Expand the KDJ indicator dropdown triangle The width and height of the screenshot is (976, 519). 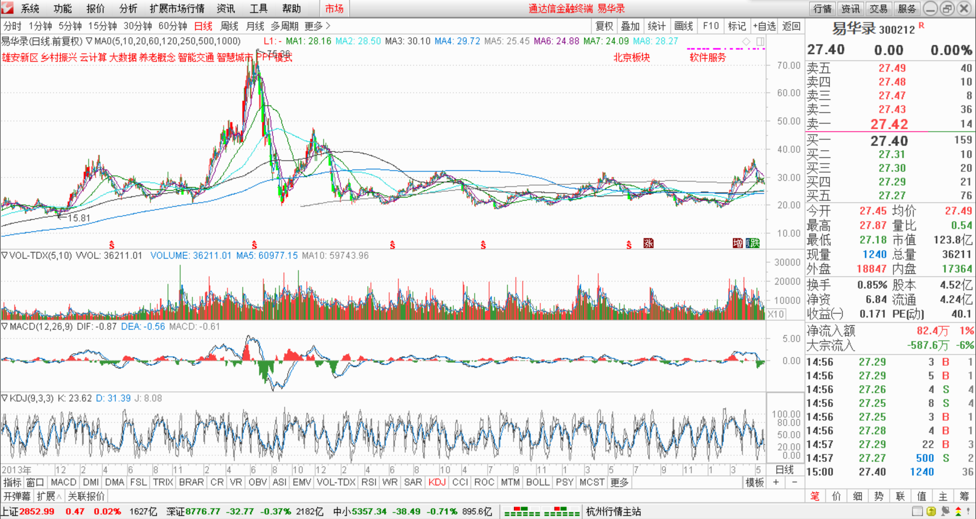coord(4,398)
